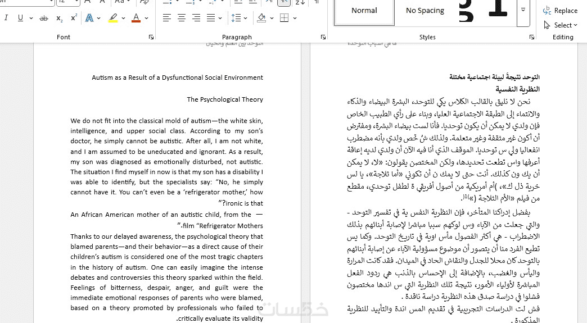Click the line starting 'Thanks to our delayed awareness'

tap(166, 236)
